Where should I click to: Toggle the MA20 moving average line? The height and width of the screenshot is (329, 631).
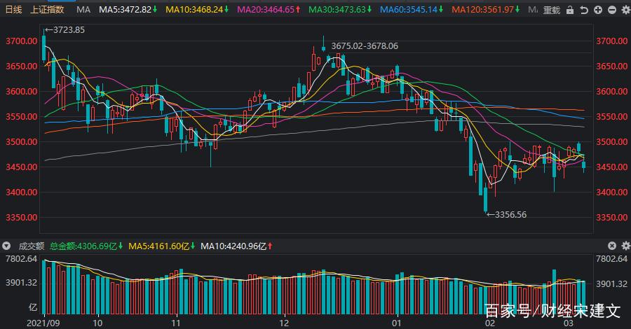(269, 10)
